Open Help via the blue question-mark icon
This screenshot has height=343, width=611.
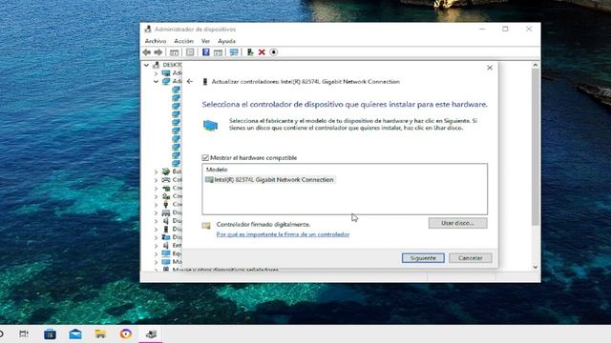(206, 52)
